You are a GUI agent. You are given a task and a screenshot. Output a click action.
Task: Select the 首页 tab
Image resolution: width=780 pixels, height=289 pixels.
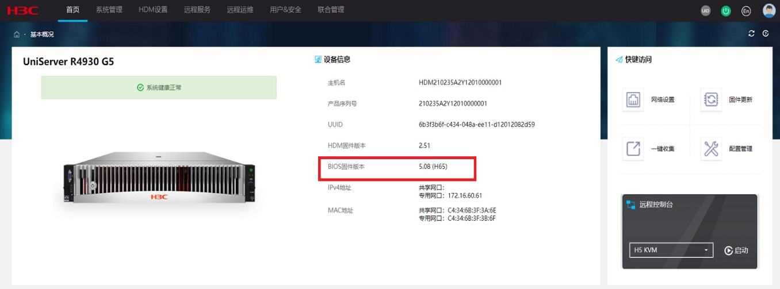pos(72,10)
